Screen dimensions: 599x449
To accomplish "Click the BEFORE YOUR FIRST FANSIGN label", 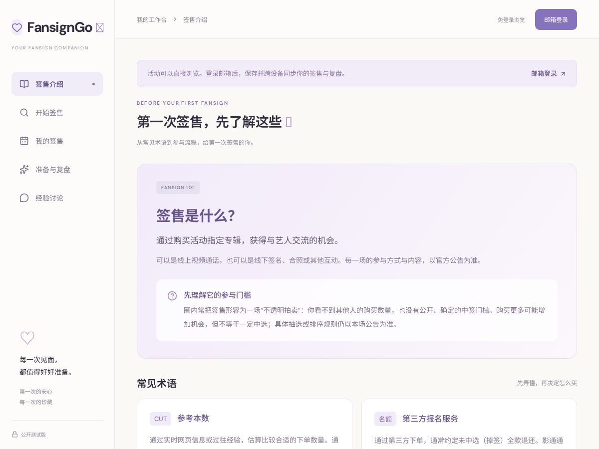I will pyautogui.click(x=183, y=103).
